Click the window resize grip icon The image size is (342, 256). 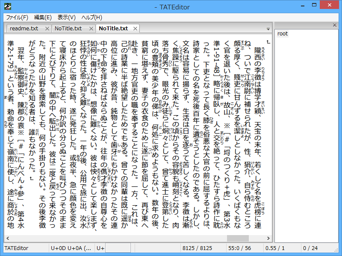(336, 250)
